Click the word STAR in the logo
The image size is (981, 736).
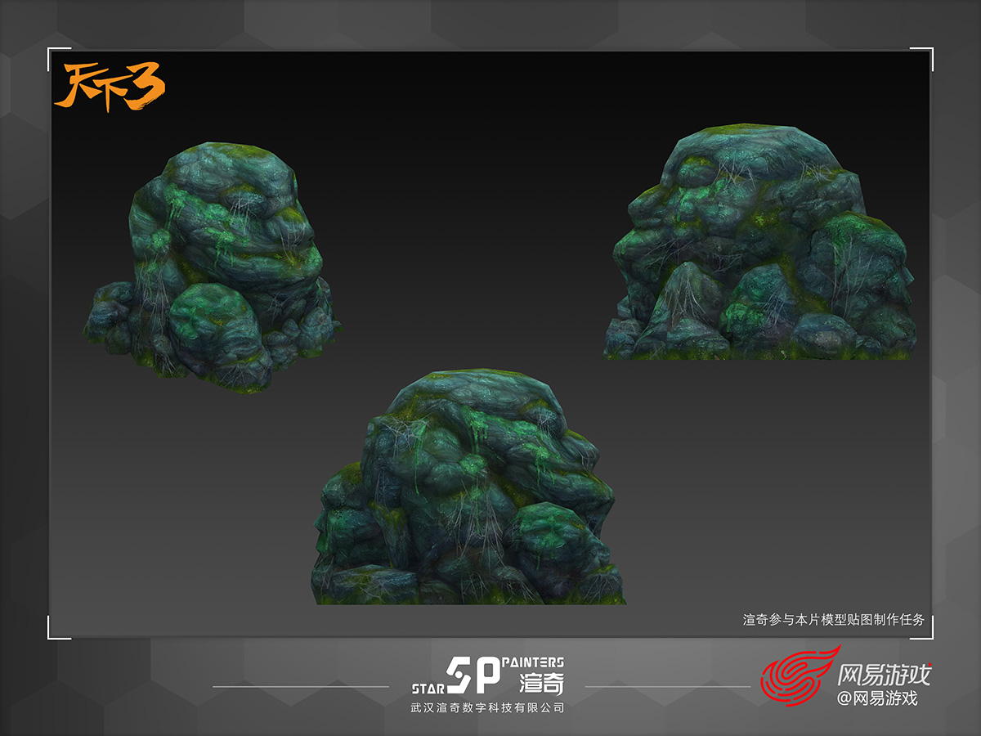(x=427, y=689)
